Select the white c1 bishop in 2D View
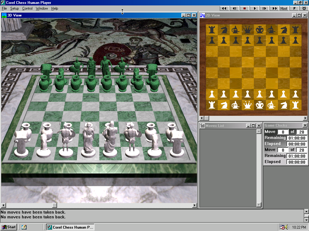This screenshot has height=231, width=309. pyautogui.click(x=235, y=105)
